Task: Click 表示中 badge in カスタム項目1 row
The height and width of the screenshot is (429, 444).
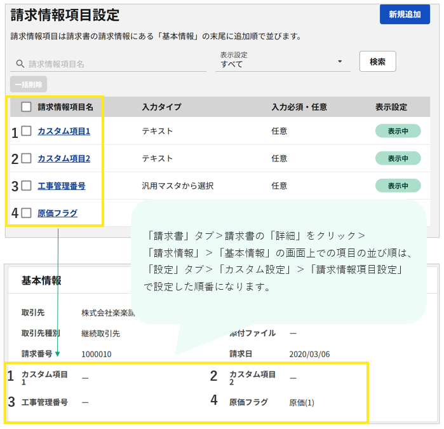Action: (x=398, y=131)
